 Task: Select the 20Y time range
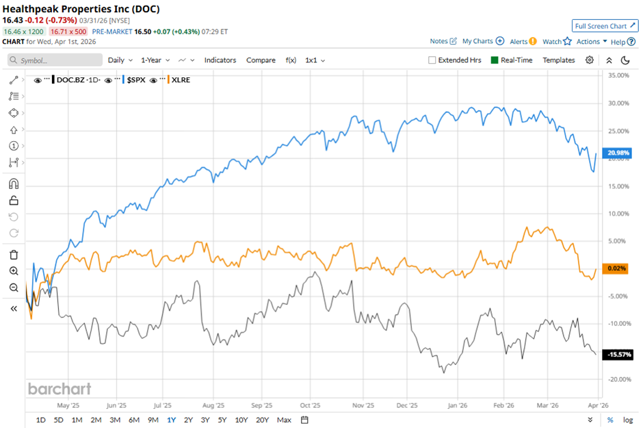pos(262,420)
